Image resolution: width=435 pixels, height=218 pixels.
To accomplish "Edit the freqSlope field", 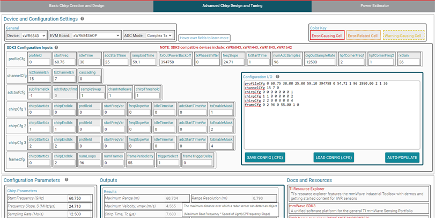I will click(x=233, y=62).
